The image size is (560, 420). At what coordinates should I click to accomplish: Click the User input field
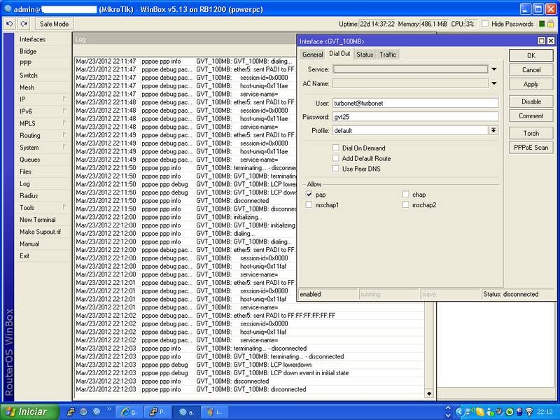[415, 103]
